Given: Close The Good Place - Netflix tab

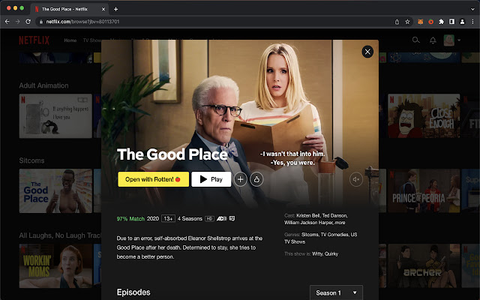Looking at the screenshot, I should (x=103, y=9).
